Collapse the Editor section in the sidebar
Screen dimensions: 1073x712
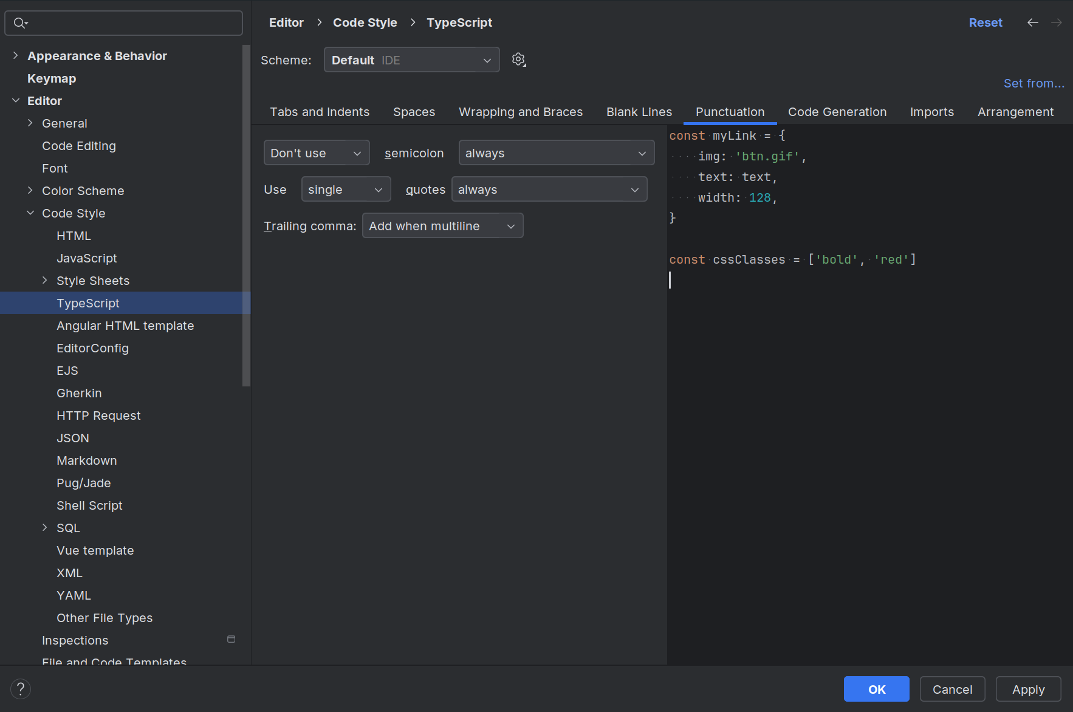(16, 100)
